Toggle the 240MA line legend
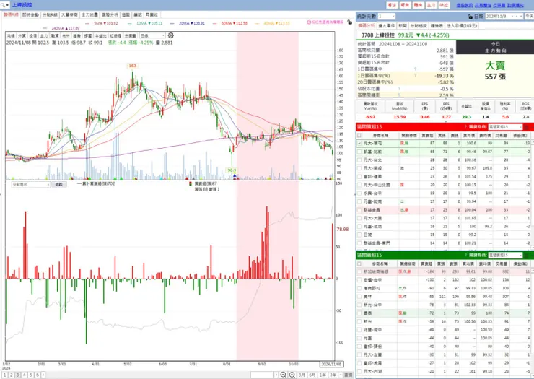Image resolution: width=534 pixels, height=379 pixels. [x=61, y=28]
